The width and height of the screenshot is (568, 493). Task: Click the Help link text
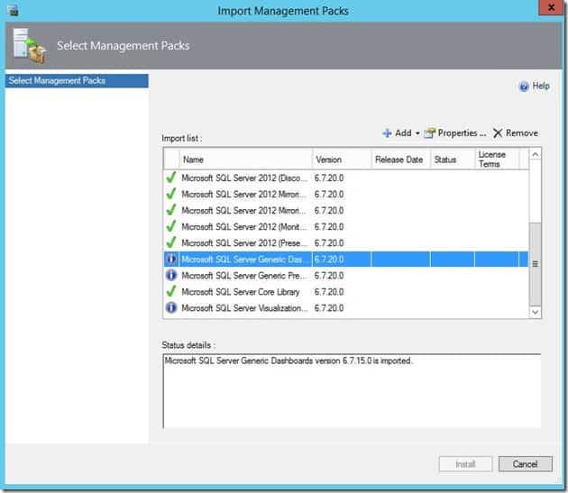(x=541, y=87)
